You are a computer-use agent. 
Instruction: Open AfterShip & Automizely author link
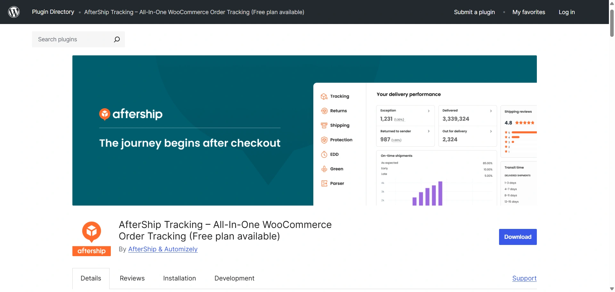(x=163, y=249)
